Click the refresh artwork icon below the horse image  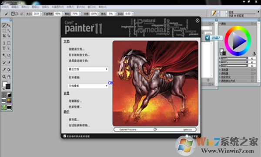point(155,129)
